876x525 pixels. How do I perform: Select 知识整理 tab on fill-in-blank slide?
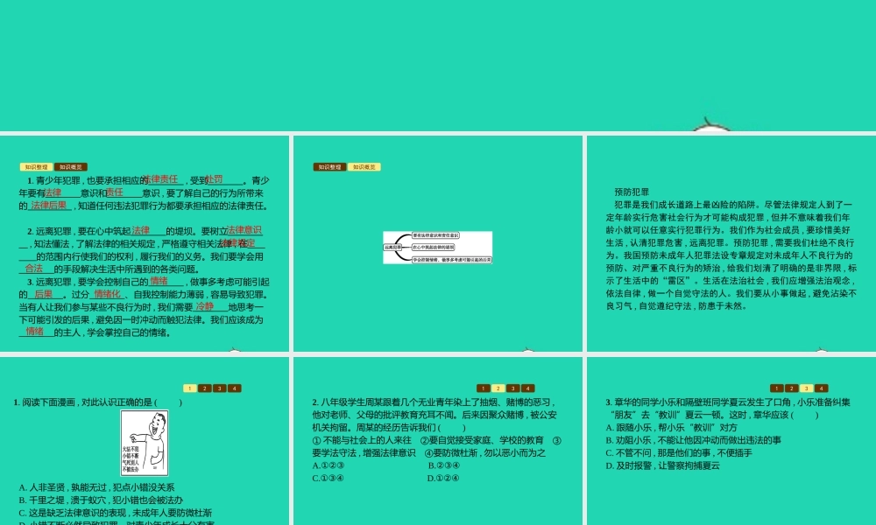coord(36,167)
